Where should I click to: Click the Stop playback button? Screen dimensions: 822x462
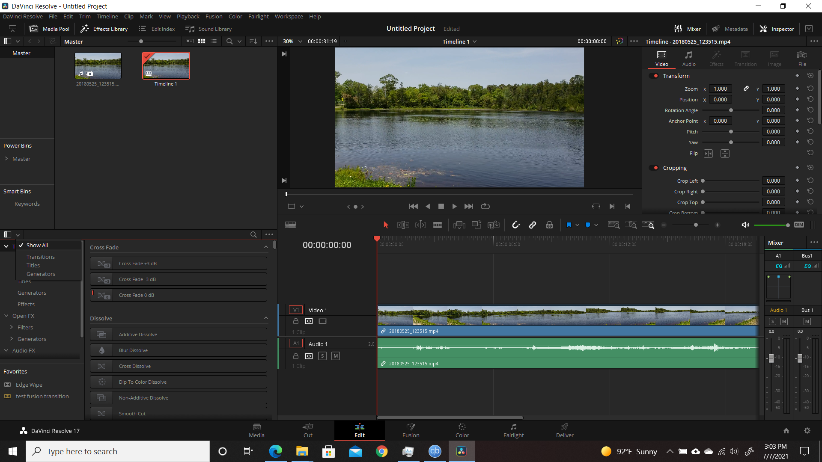click(x=441, y=207)
